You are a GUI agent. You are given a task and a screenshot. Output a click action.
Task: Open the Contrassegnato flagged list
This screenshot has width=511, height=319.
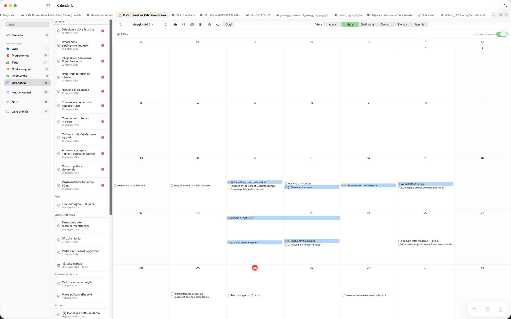tap(27, 69)
